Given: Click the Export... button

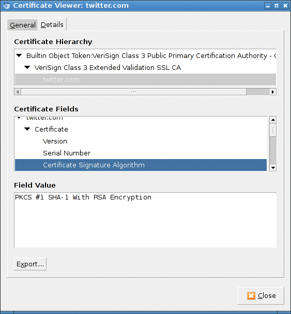Looking at the screenshot, I should tap(30, 264).
